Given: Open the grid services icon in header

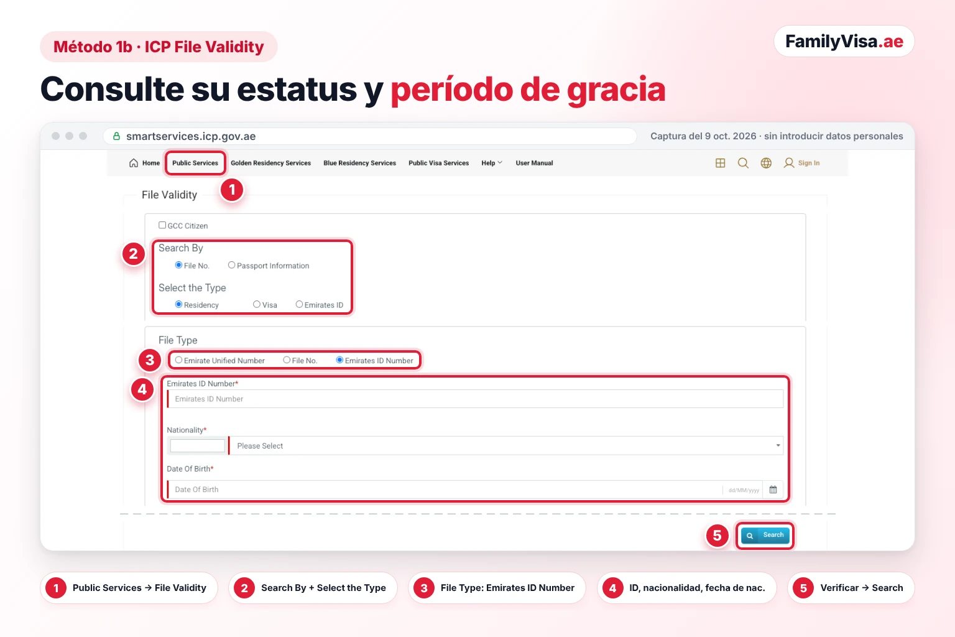Looking at the screenshot, I should point(721,163).
